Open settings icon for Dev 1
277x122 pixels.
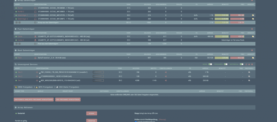tap(166, 80)
